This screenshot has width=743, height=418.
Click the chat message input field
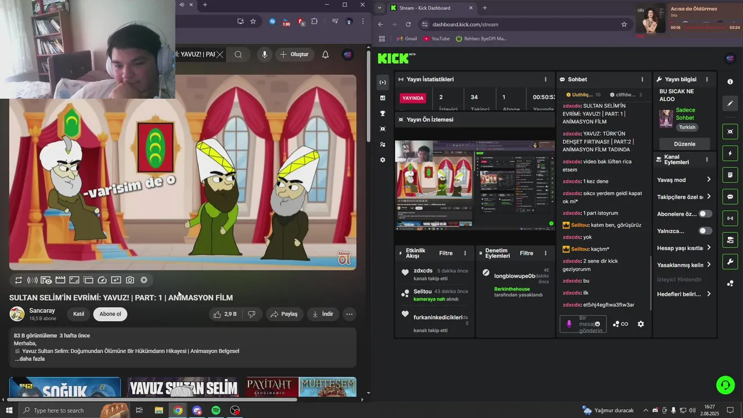(583, 324)
